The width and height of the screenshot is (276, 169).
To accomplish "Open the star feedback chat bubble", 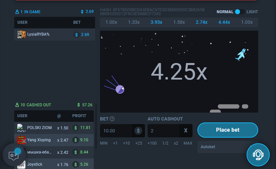I will [x=14, y=155].
